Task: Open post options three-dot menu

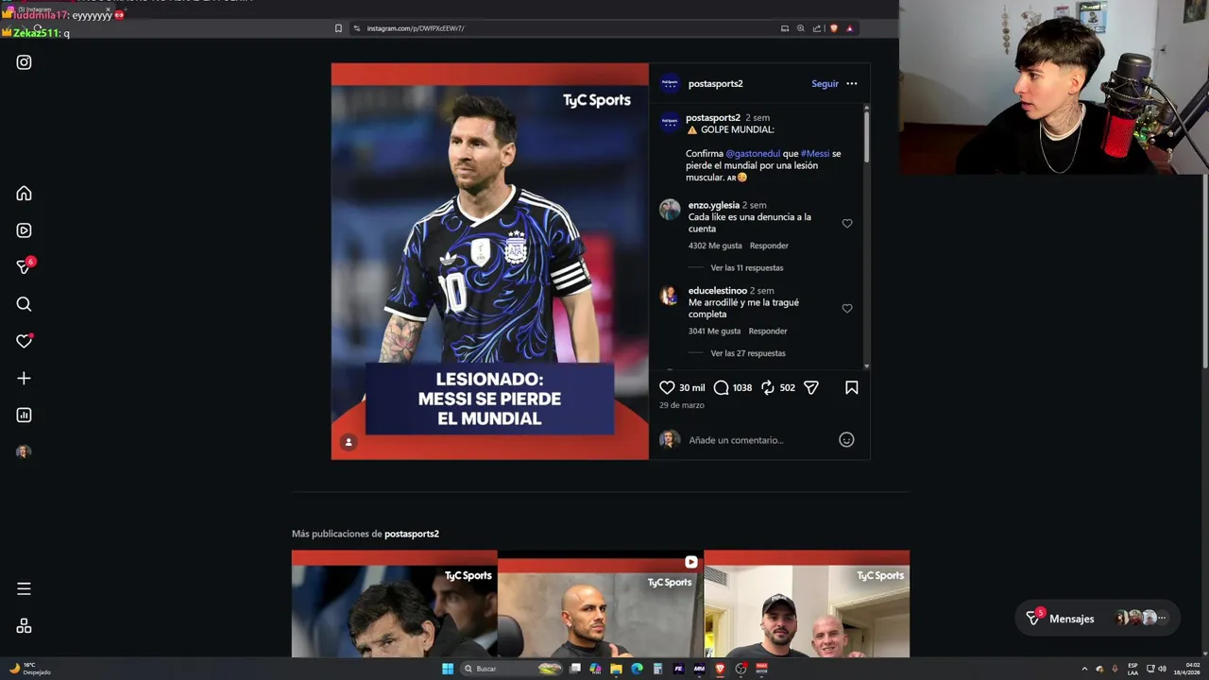Action: tap(851, 83)
